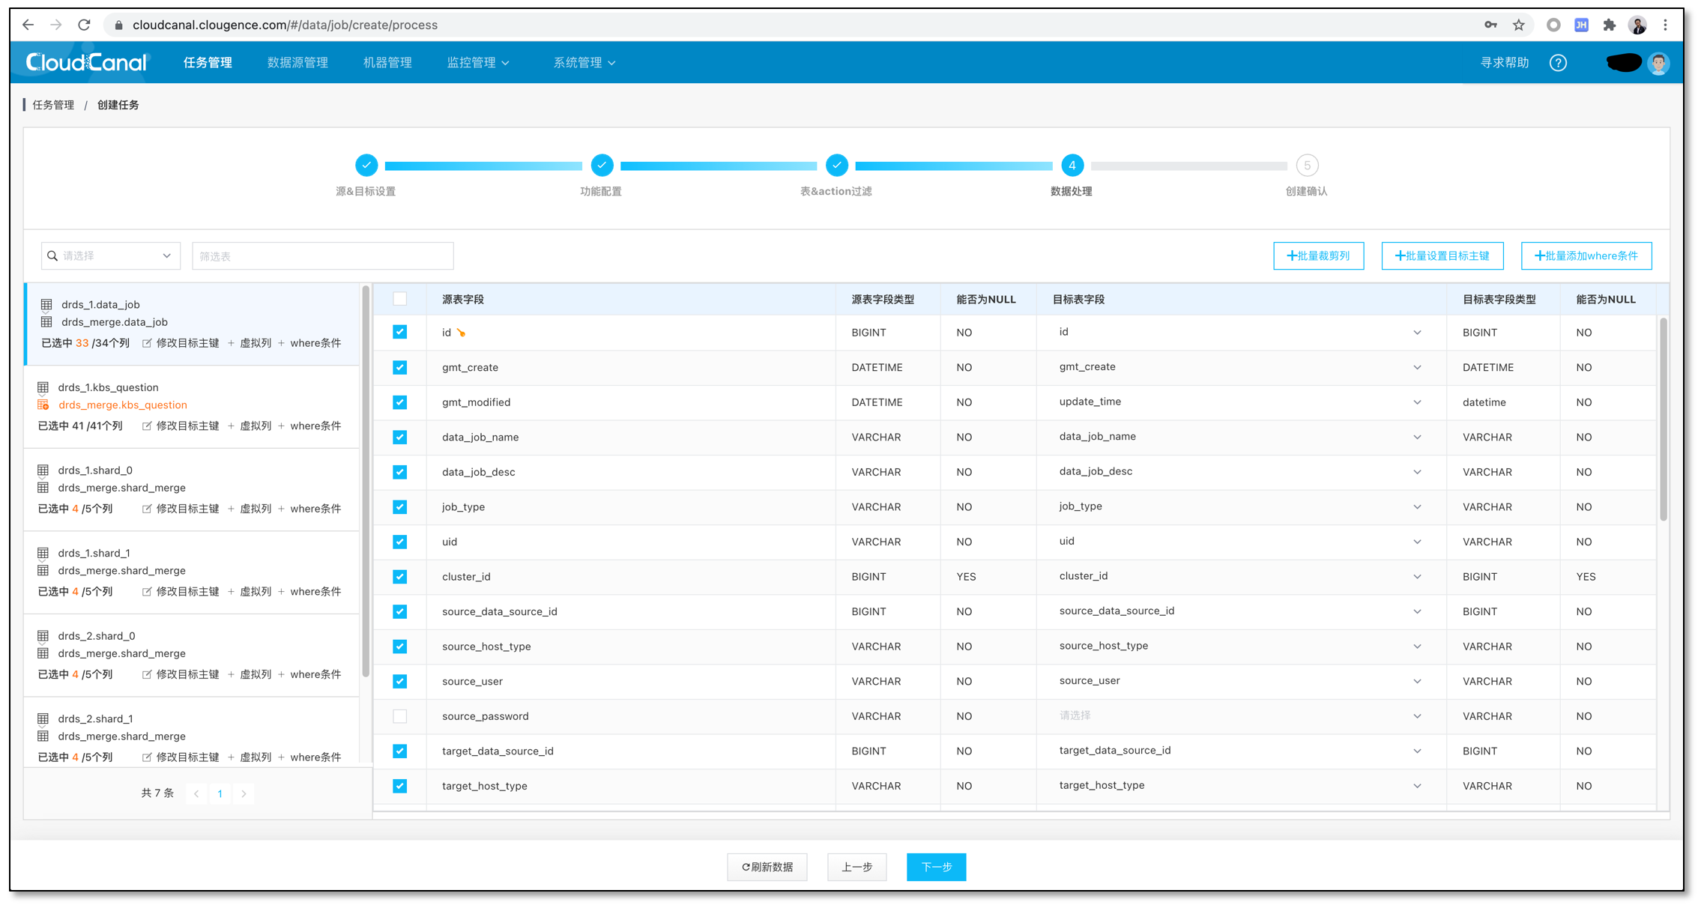Screen dimensions: 1704x914
Task: Click table icon for drds_1.kbs_question
Action: click(x=43, y=387)
